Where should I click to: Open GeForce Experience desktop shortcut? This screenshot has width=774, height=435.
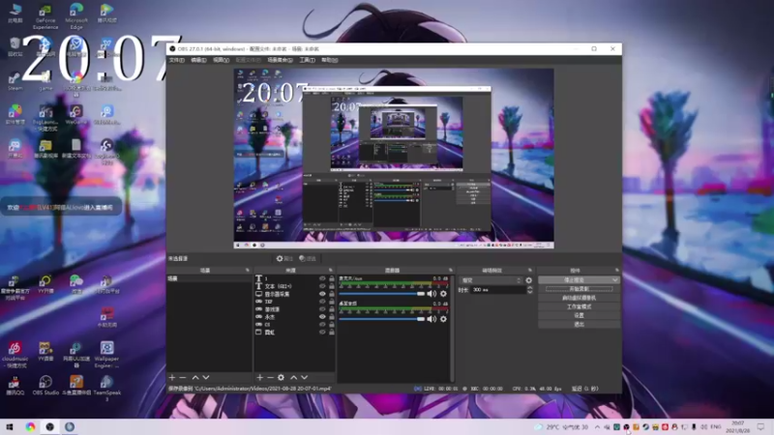(45, 16)
